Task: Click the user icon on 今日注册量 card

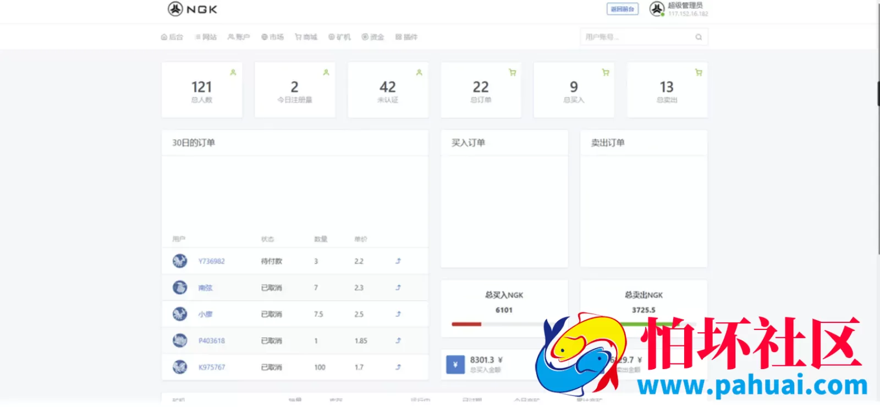Action: point(326,72)
